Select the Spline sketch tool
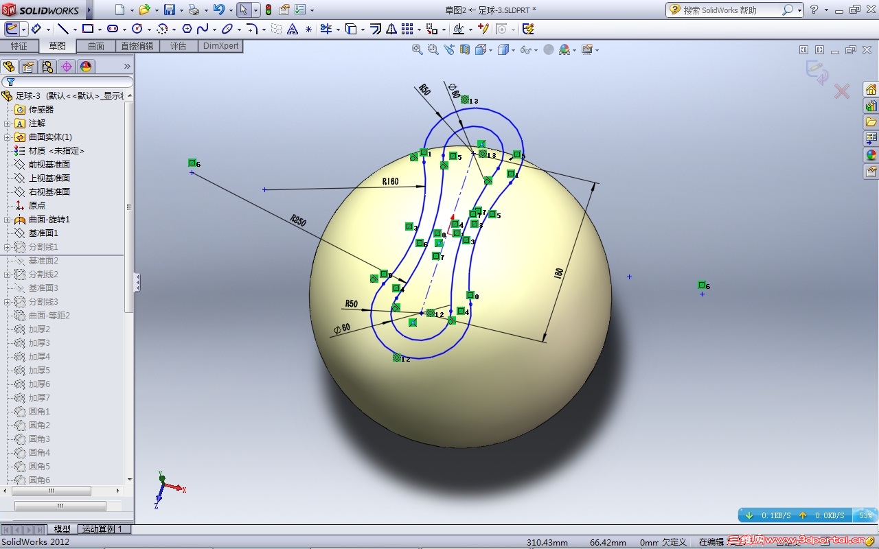This screenshot has height=549, width=879. click(203, 29)
